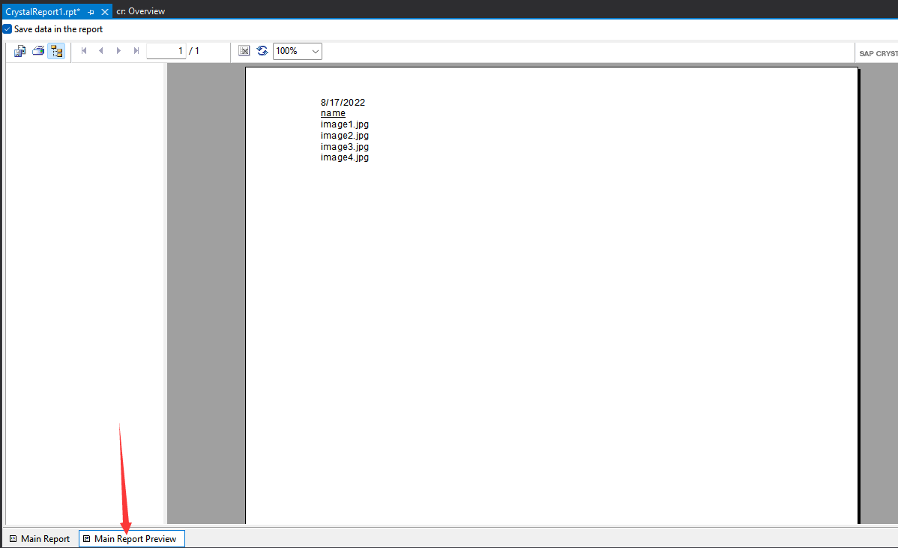Refresh the report data icon

(262, 50)
